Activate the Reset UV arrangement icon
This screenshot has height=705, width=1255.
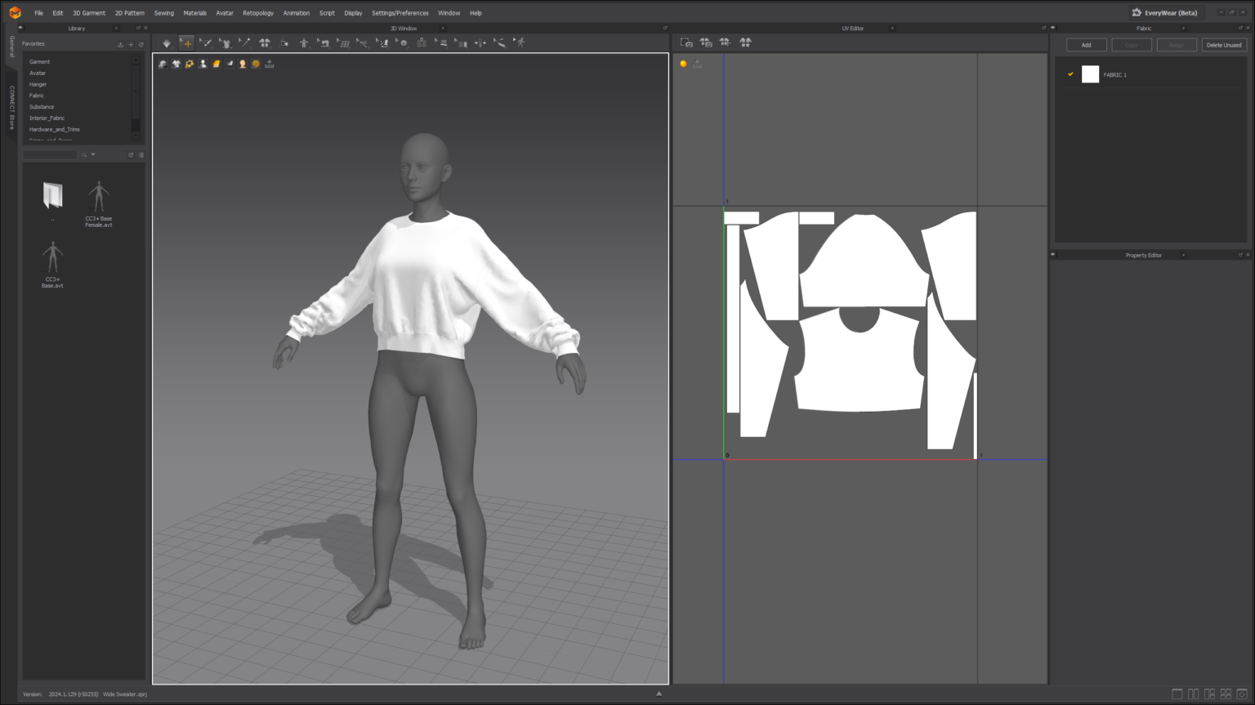745,42
